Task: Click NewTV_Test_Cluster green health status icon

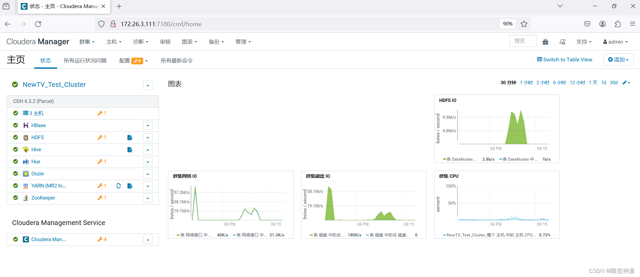Action: 15,85
